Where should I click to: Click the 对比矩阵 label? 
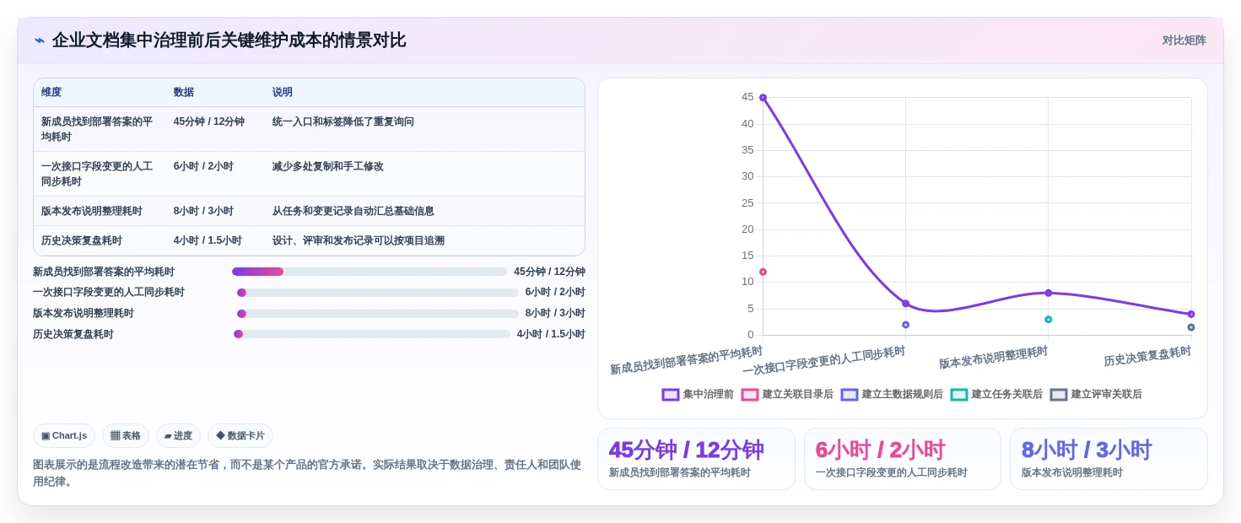coord(1184,40)
